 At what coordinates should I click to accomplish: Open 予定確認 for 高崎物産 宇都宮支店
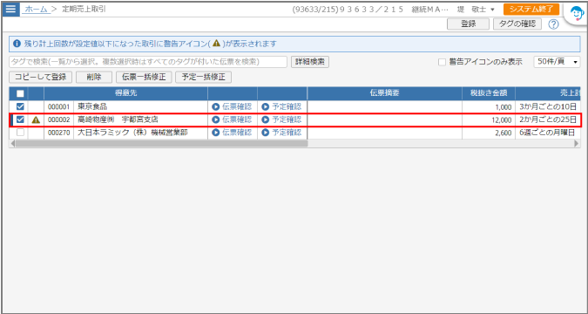tap(281, 119)
